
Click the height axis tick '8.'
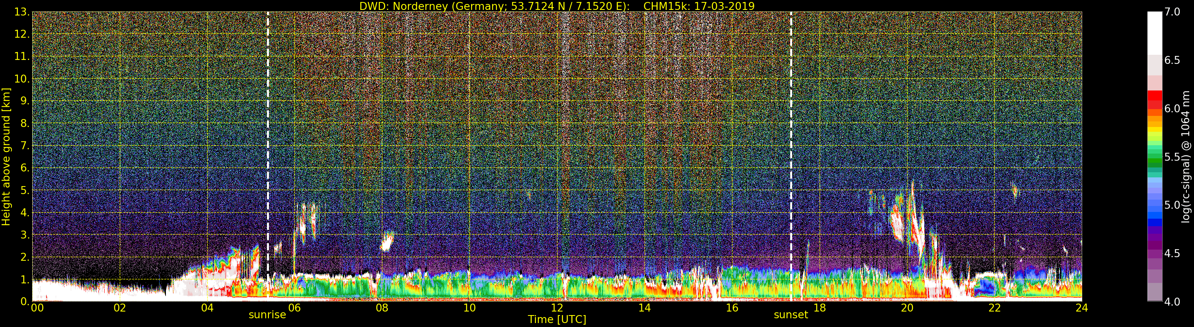pyautogui.click(x=25, y=123)
